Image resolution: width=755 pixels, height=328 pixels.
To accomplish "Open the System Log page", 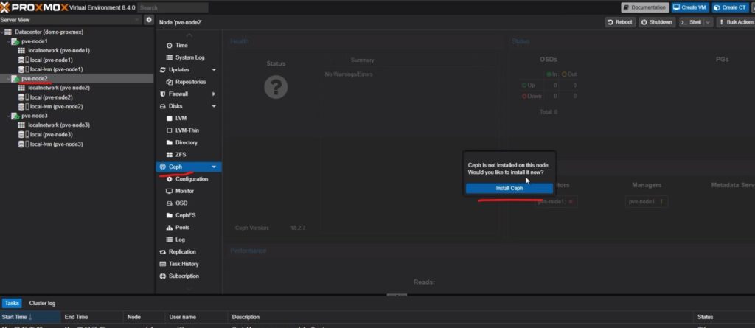I will tap(188, 57).
